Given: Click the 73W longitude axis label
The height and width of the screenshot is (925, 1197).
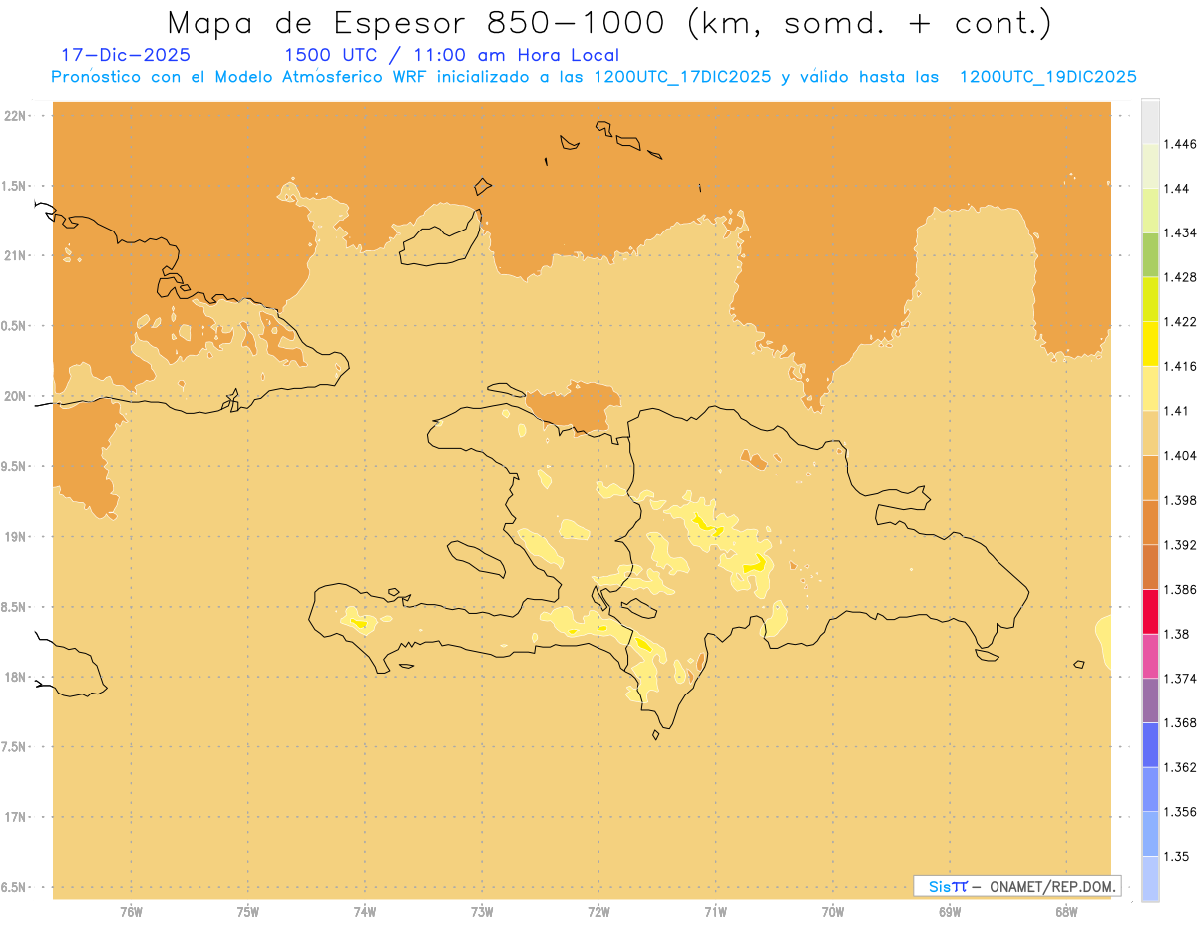Looking at the screenshot, I should (482, 912).
